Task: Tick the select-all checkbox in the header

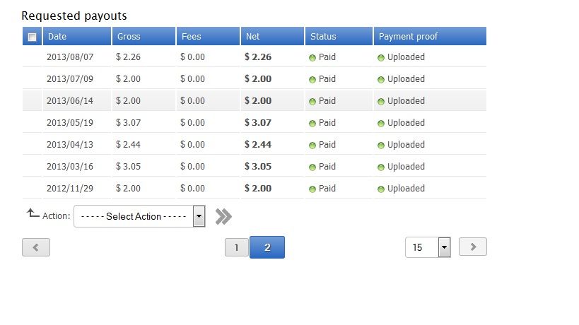Action: pyautogui.click(x=32, y=37)
